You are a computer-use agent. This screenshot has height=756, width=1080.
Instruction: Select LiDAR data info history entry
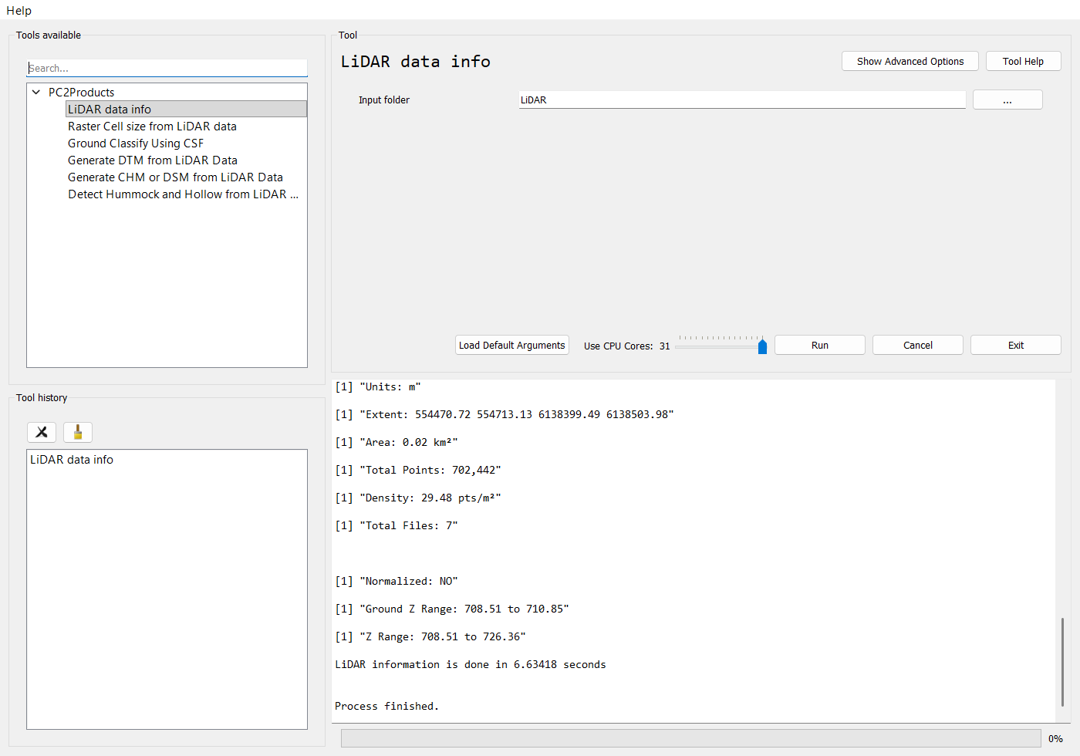tap(72, 459)
